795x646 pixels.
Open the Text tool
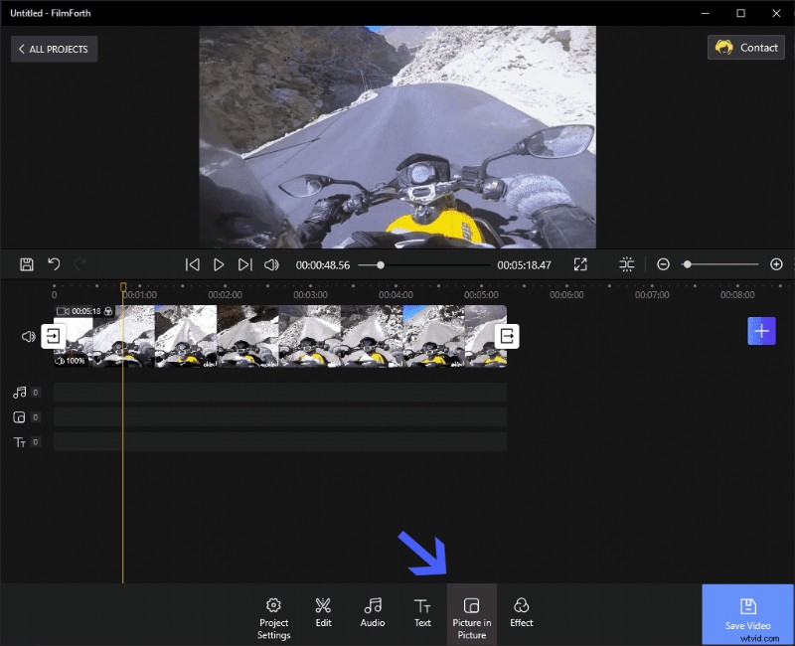(422, 610)
